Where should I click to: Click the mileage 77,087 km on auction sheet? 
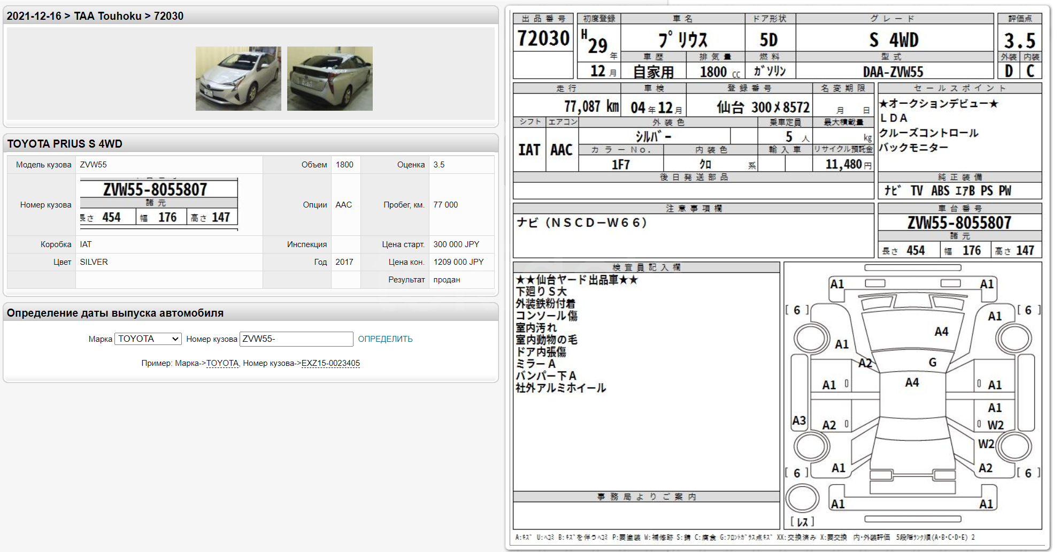pos(591,106)
